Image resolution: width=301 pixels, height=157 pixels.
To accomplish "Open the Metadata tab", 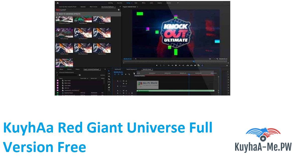I will 83,7.
